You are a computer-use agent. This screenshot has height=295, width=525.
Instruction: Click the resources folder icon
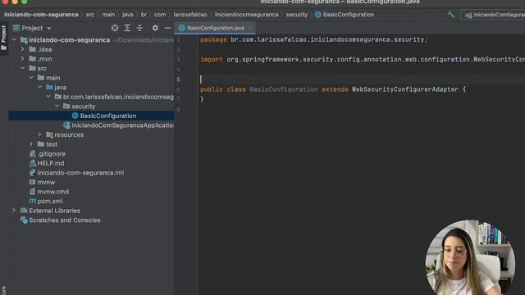pos(49,134)
